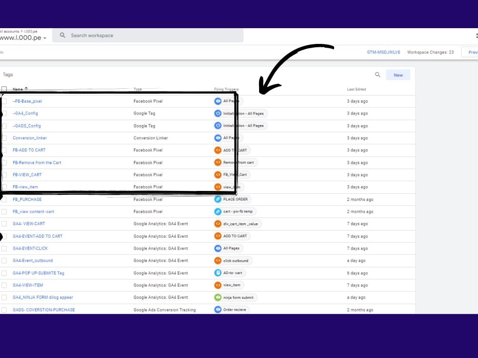Click the search icon in the workspace search bar
Viewport: 478px width, 358px height.
point(62,35)
